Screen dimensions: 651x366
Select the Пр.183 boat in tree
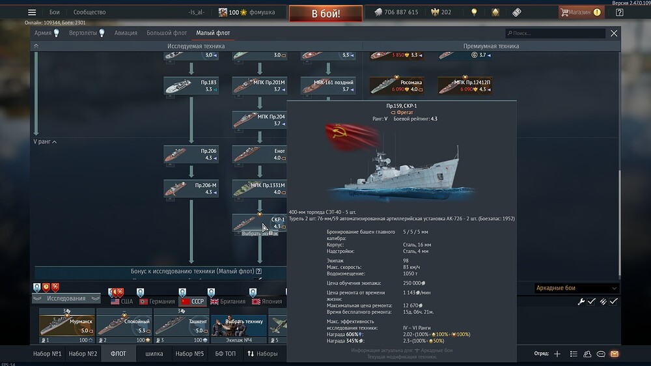[191, 85]
